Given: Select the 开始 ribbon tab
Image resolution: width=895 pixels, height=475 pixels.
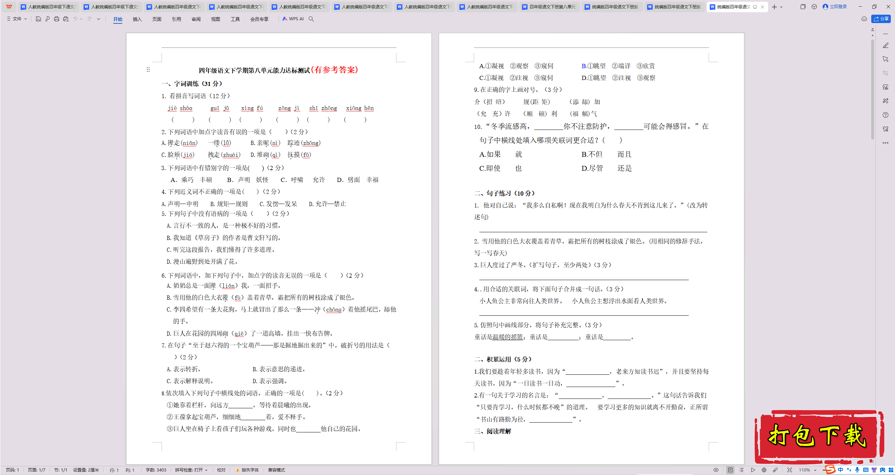Looking at the screenshot, I should pos(118,19).
